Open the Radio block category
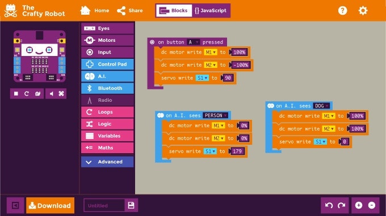Viewport: 386px width, 216px height. (107, 100)
